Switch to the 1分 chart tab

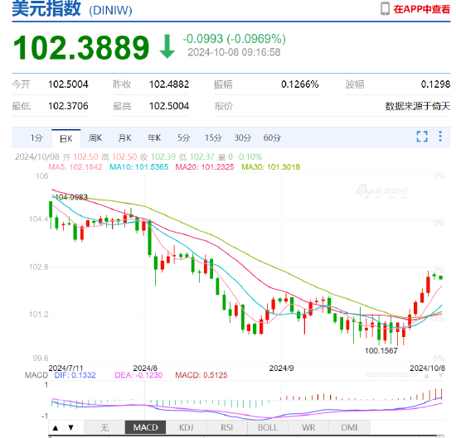[x=36, y=137]
